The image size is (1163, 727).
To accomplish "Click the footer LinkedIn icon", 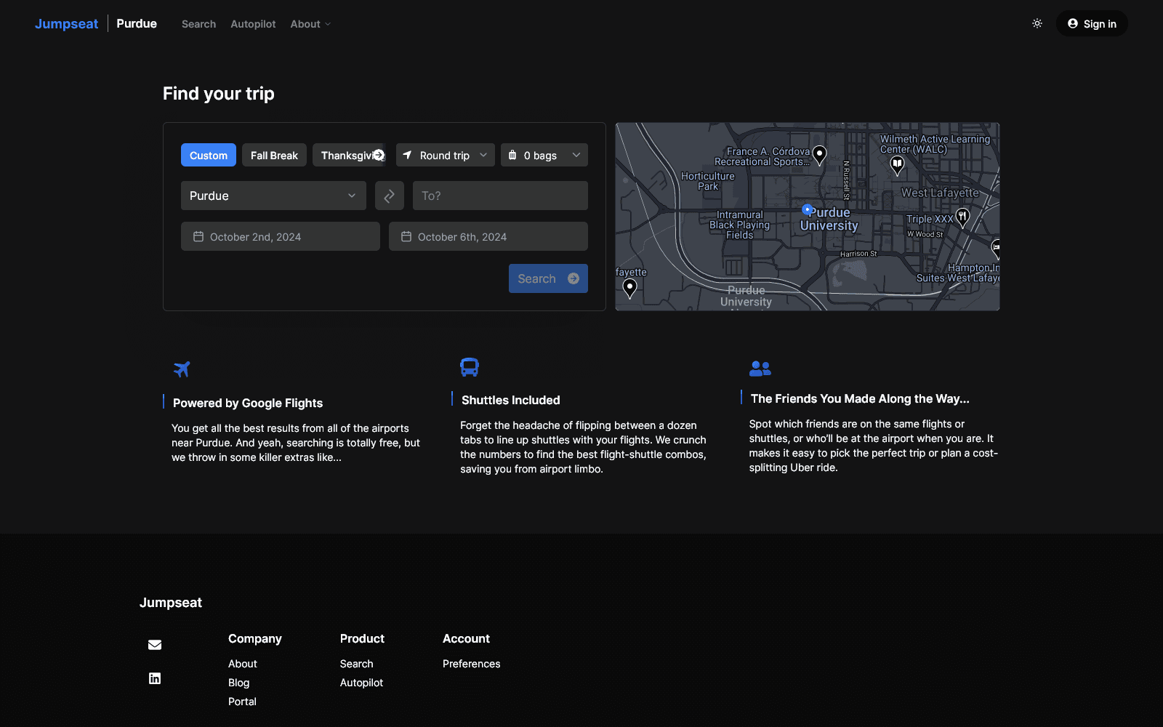I will point(155,678).
